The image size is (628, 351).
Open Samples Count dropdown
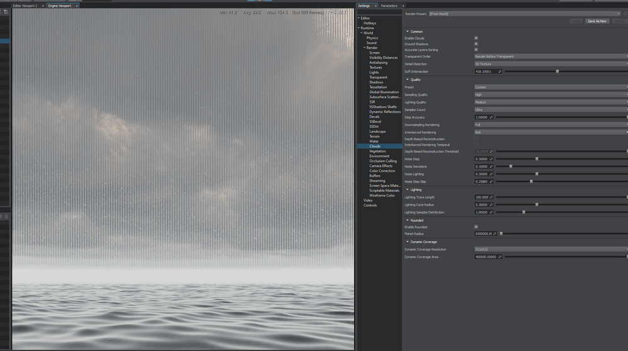551,110
